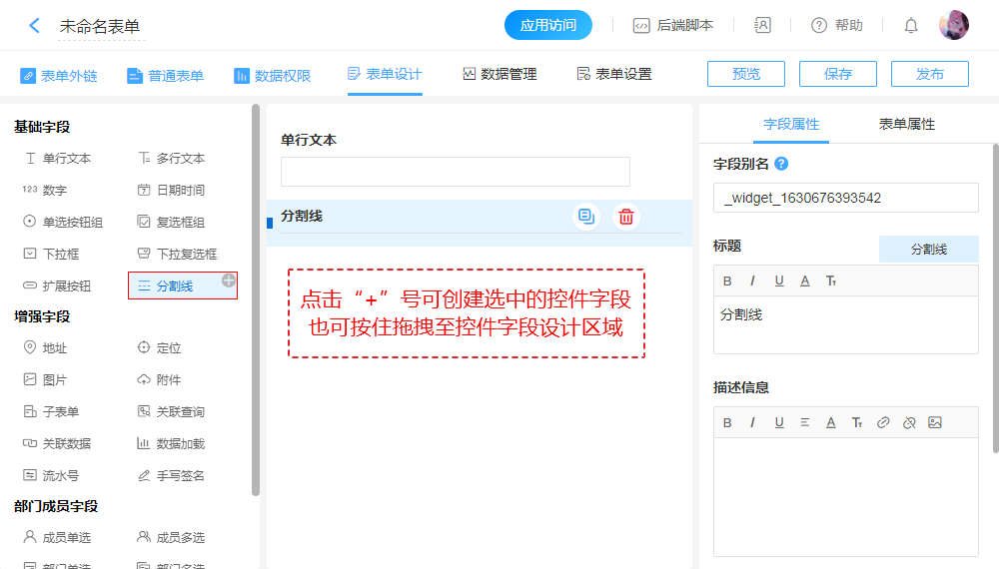Open text alignment options in 描述信息 toolbar
The height and width of the screenshot is (569, 999).
(x=804, y=422)
